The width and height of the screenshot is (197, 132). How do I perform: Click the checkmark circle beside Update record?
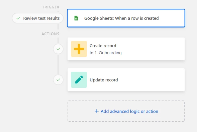(x=58, y=80)
